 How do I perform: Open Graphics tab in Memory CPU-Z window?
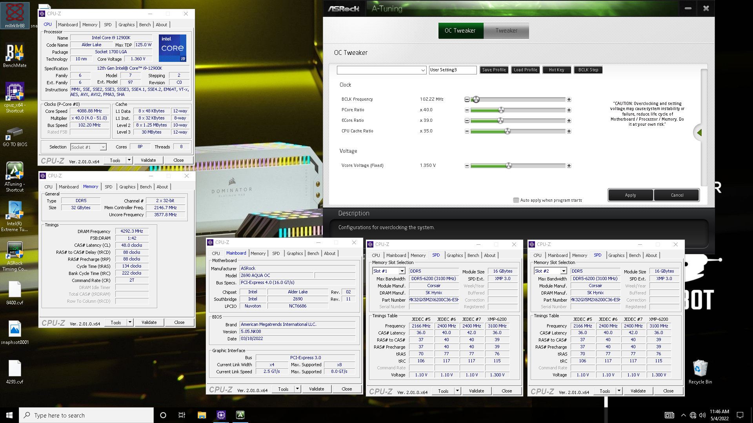click(x=127, y=187)
